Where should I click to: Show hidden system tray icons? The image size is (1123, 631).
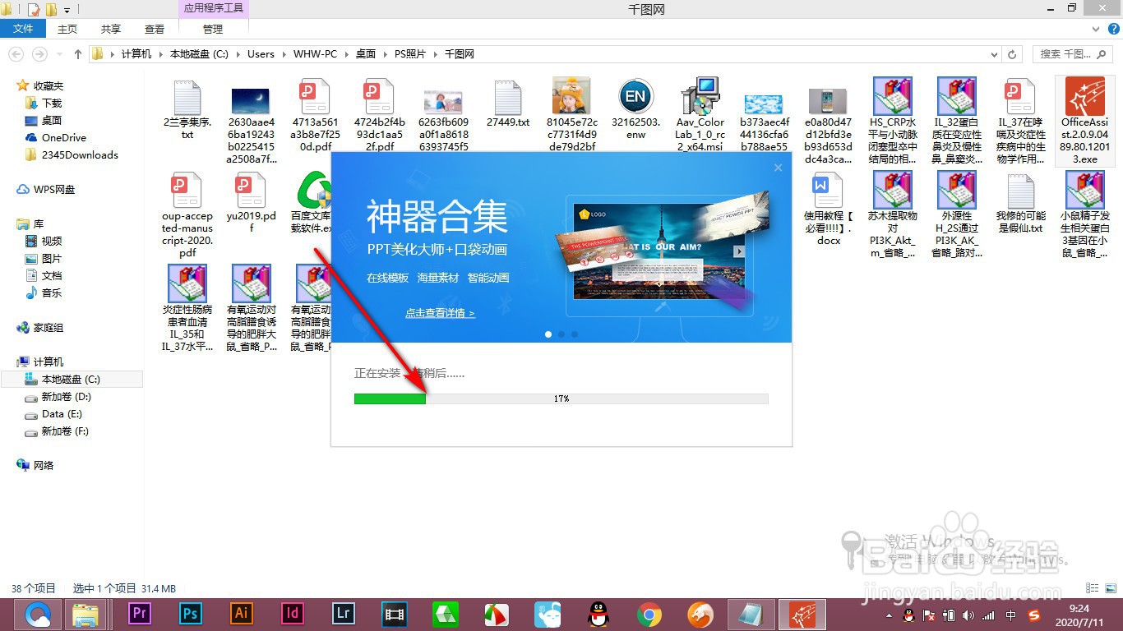pyautogui.click(x=889, y=615)
